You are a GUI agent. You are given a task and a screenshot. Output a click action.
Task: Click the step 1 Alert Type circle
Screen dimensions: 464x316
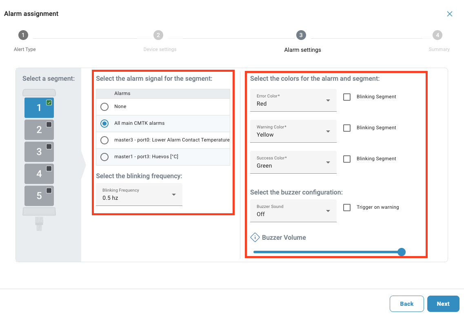click(23, 35)
